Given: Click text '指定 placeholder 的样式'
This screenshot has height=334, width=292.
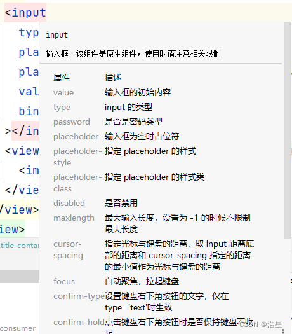Looking at the screenshot, I should click(150, 151).
